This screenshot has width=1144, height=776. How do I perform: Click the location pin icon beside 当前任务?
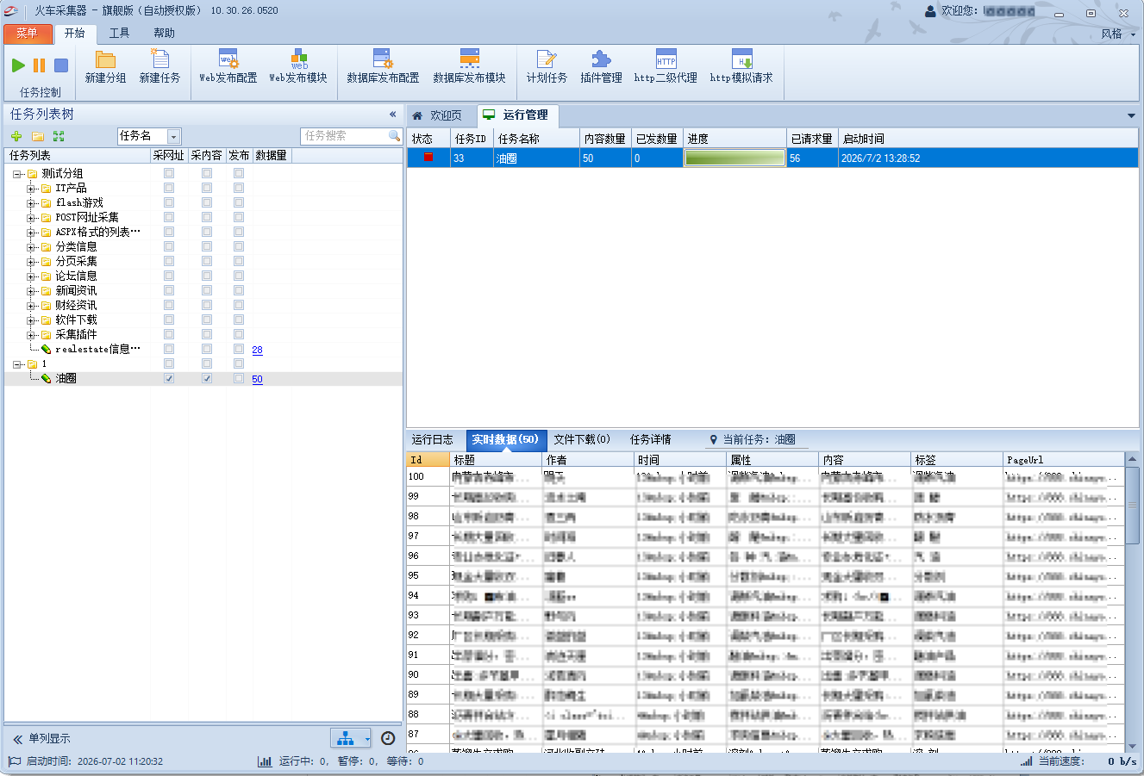tap(713, 439)
